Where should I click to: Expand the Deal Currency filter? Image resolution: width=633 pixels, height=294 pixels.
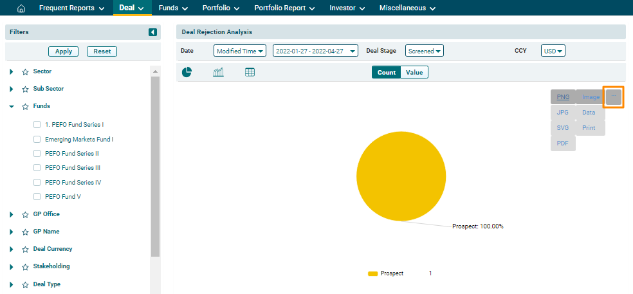click(x=12, y=249)
